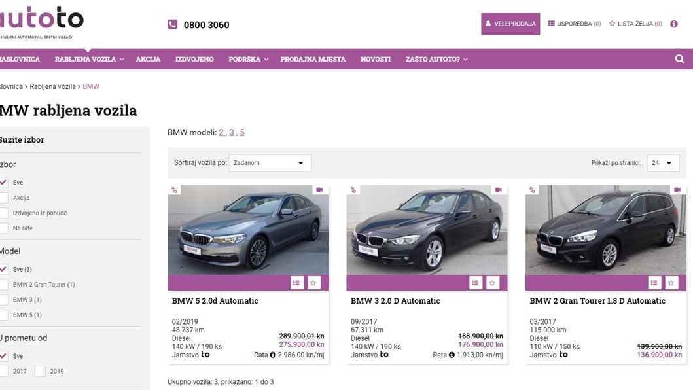Add BMW 2 Gran Tourer to wishlist star
693x390 pixels.
coord(671,283)
